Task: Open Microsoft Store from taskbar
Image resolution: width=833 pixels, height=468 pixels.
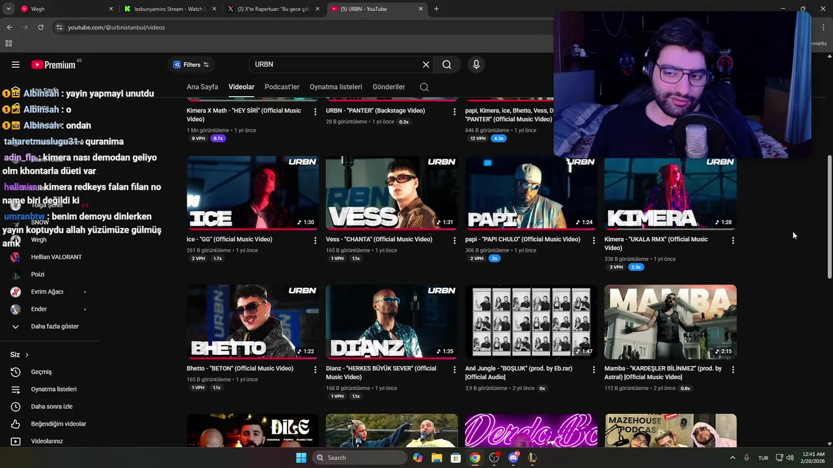Action: click(x=456, y=458)
